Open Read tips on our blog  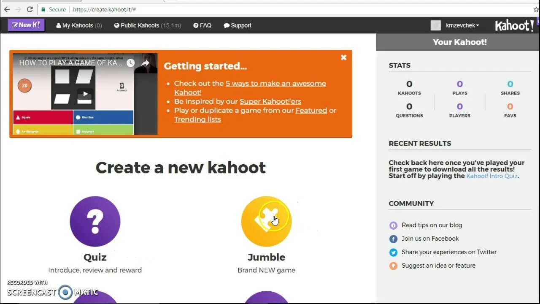point(432,225)
